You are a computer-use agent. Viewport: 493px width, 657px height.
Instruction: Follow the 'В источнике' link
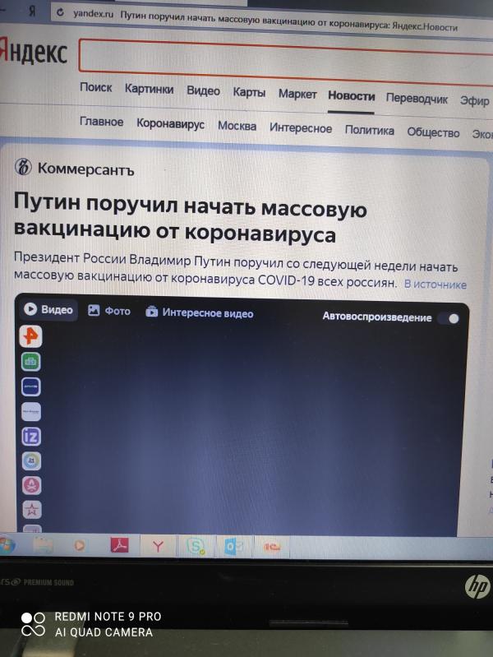coord(435,284)
